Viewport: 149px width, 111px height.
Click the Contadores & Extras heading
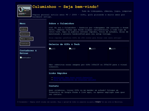point(28,52)
